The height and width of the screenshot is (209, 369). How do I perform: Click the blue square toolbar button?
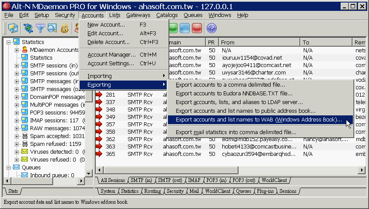click(185, 28)
